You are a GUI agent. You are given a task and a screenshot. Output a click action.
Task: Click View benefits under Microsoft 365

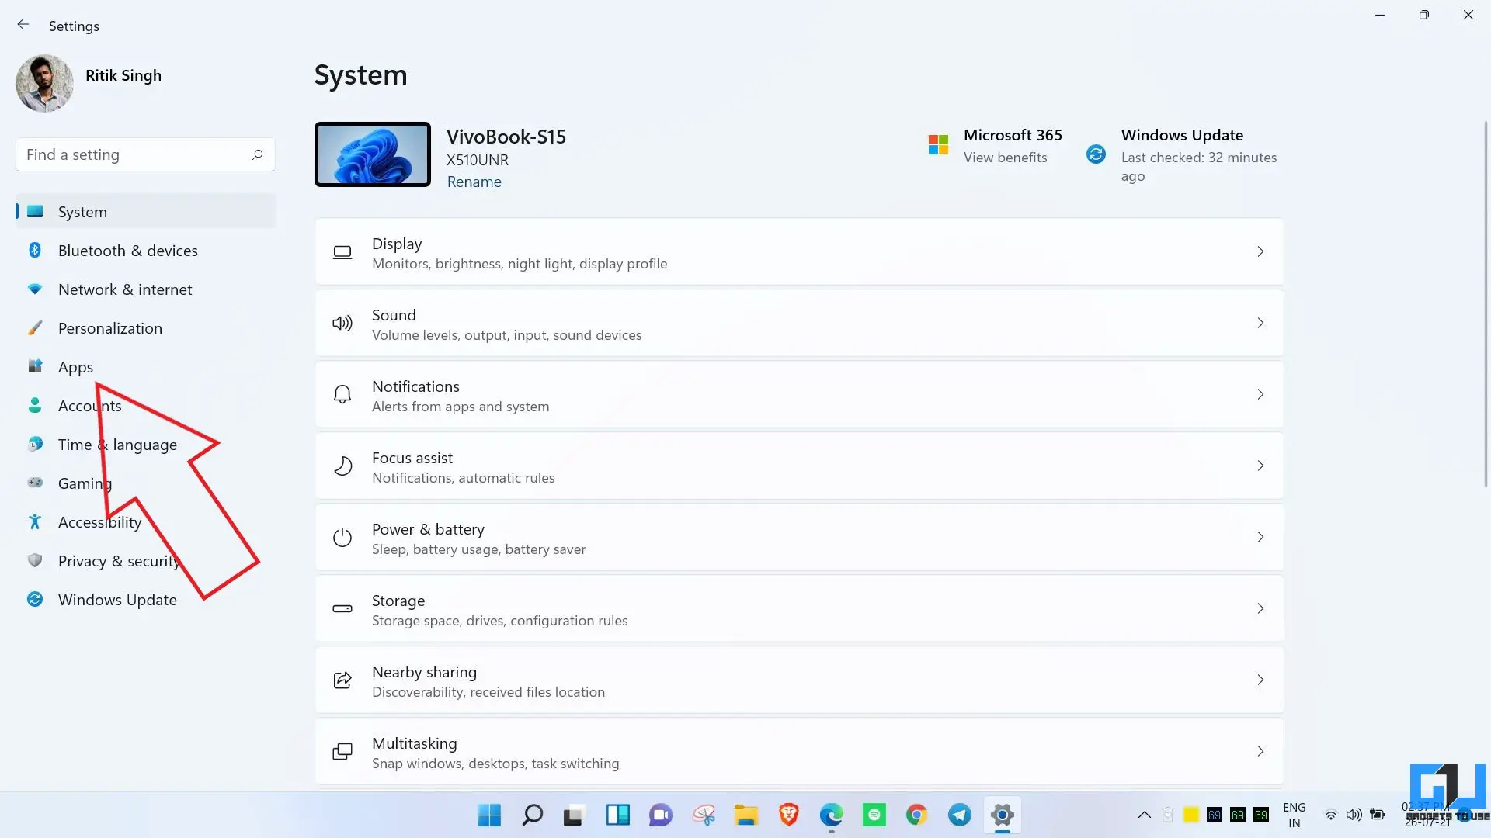(1005, 158)
